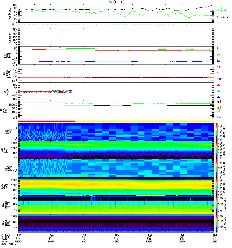Click the 1520 time tick label
232x248 pixels.
149,241
